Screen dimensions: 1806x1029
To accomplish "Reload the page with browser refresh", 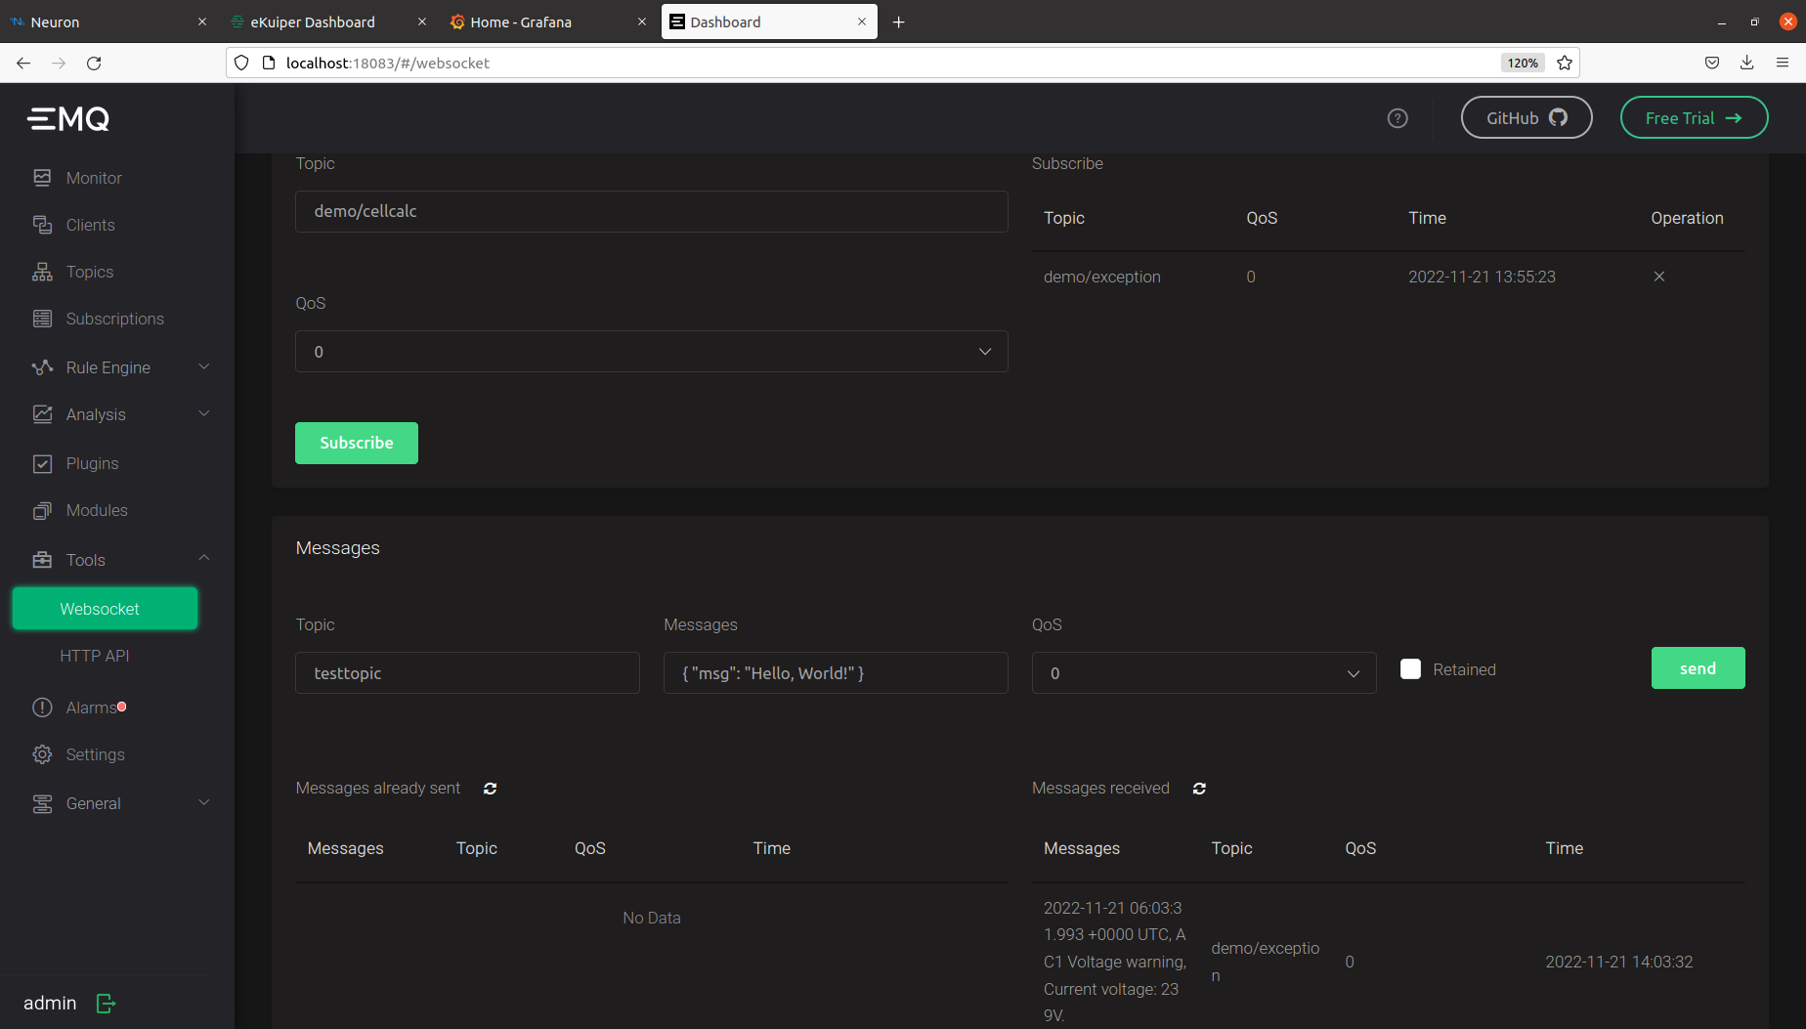I will pyautogui.click(x=94, y=63).
